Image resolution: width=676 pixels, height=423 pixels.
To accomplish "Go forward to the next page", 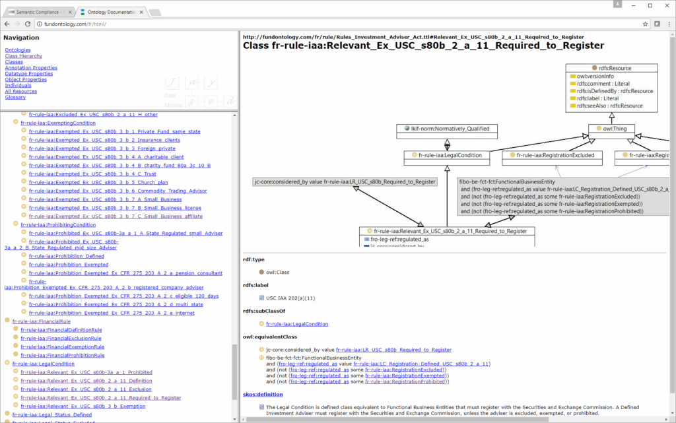I will click(17, 24).
